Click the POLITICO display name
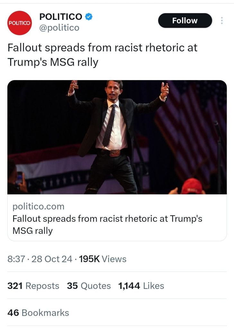 coord(60,17)
